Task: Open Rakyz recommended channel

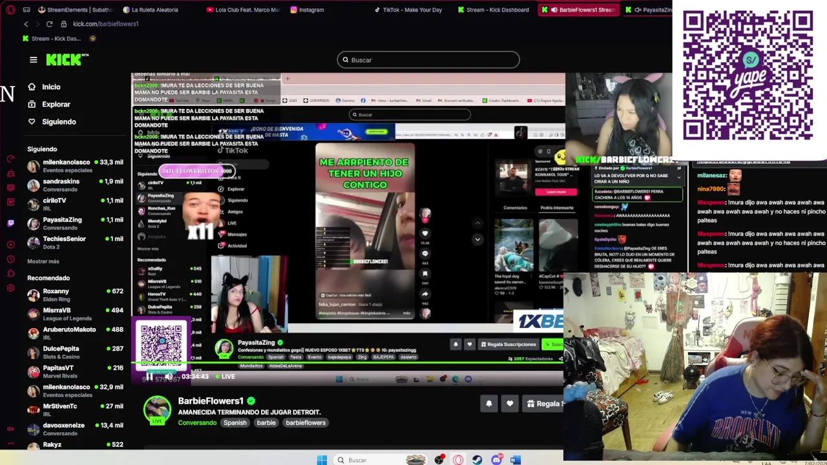Action: coord(75,445)
